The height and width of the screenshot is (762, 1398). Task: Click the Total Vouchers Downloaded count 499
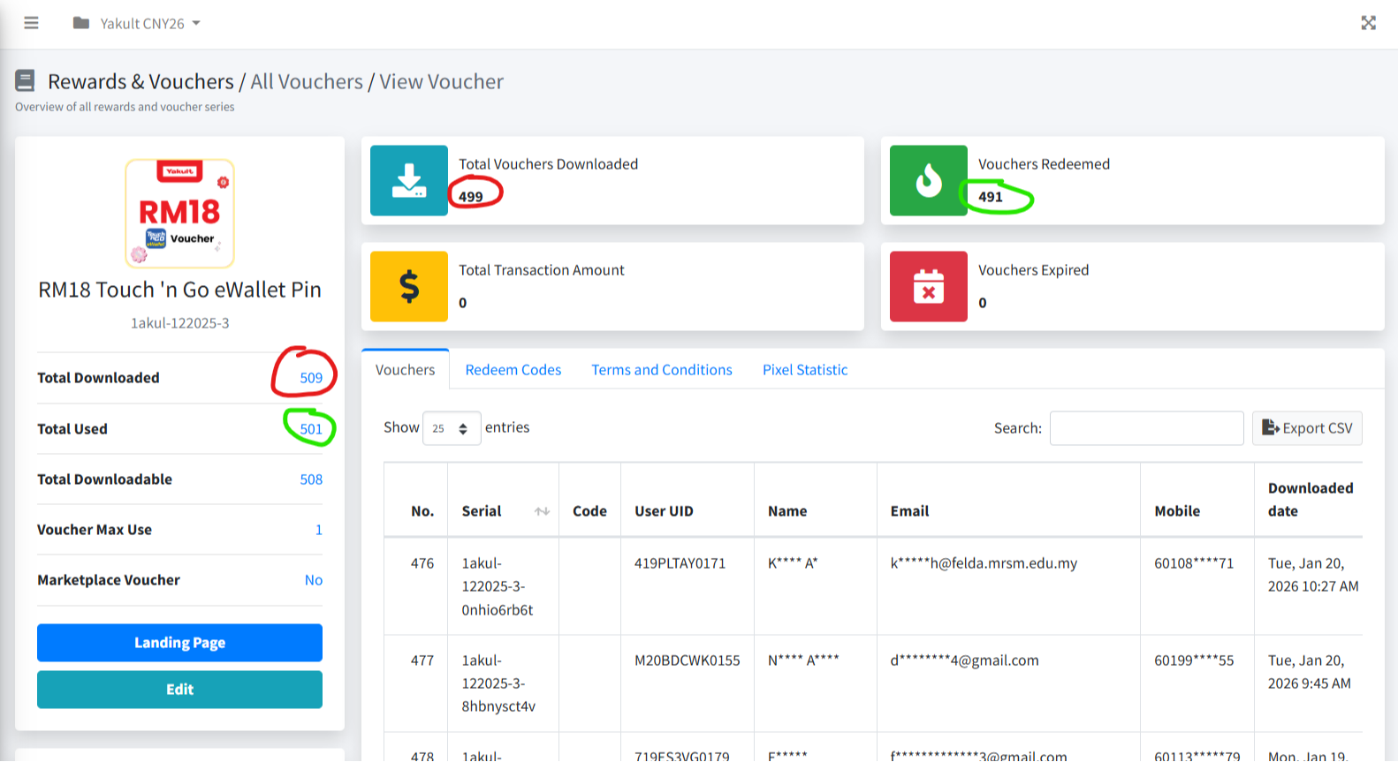(x=471, y=197)
